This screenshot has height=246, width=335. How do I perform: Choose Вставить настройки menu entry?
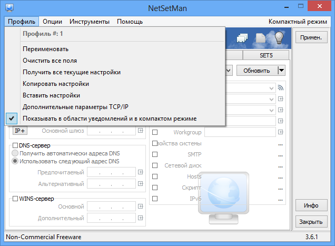click(123, 95)
